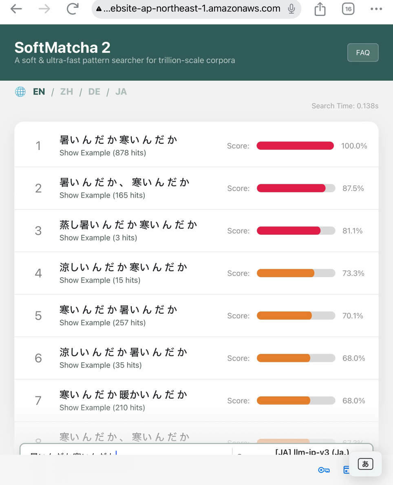Click the 100.0% red score bar
This screenshot has width=393, height=485.
pyautogui.click(x=295, y=145)
